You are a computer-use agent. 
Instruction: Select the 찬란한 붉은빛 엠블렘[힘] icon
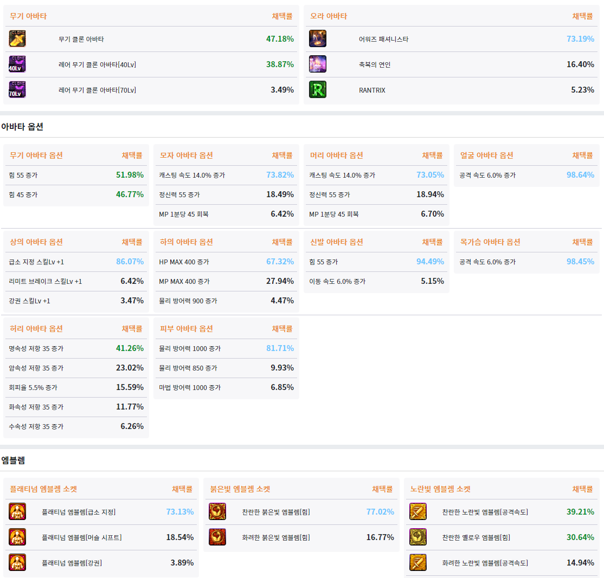[x=217, y=512]
